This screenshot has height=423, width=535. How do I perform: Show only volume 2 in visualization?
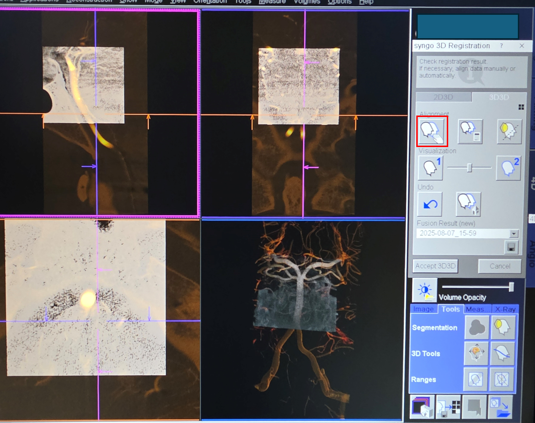pos(508,168)
